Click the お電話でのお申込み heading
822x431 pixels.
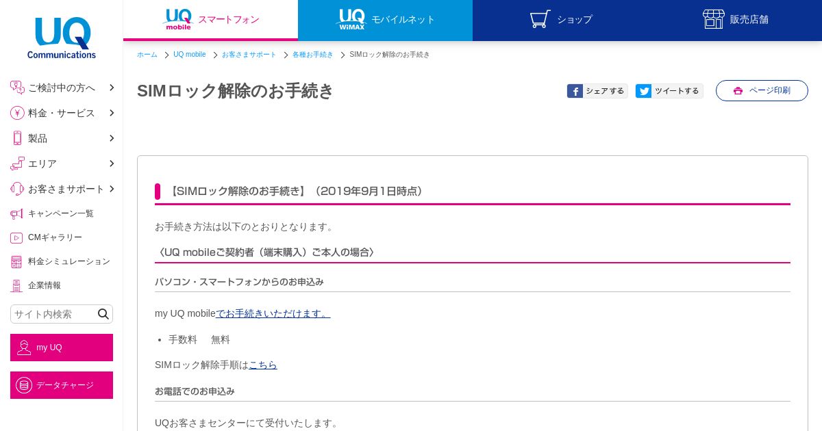click(x=195, y=391)
